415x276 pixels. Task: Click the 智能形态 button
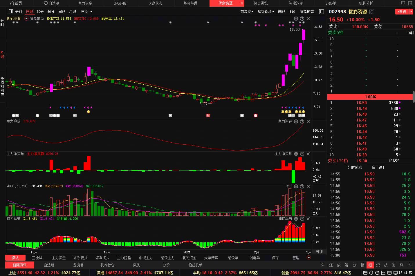click(x=307, y=12)
